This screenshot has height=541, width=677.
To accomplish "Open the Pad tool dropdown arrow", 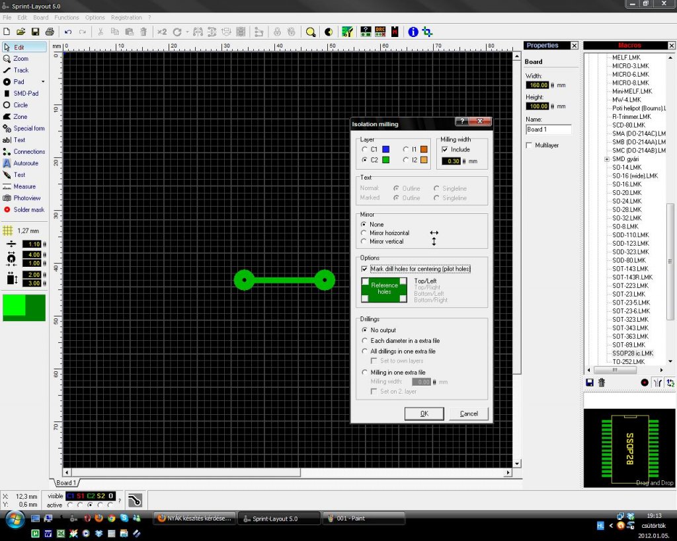I will [43, 81].
